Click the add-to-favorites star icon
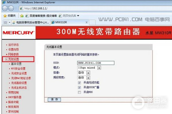This screenshot has height=114, width=172. pyautogui.click(x=22, y=16)
